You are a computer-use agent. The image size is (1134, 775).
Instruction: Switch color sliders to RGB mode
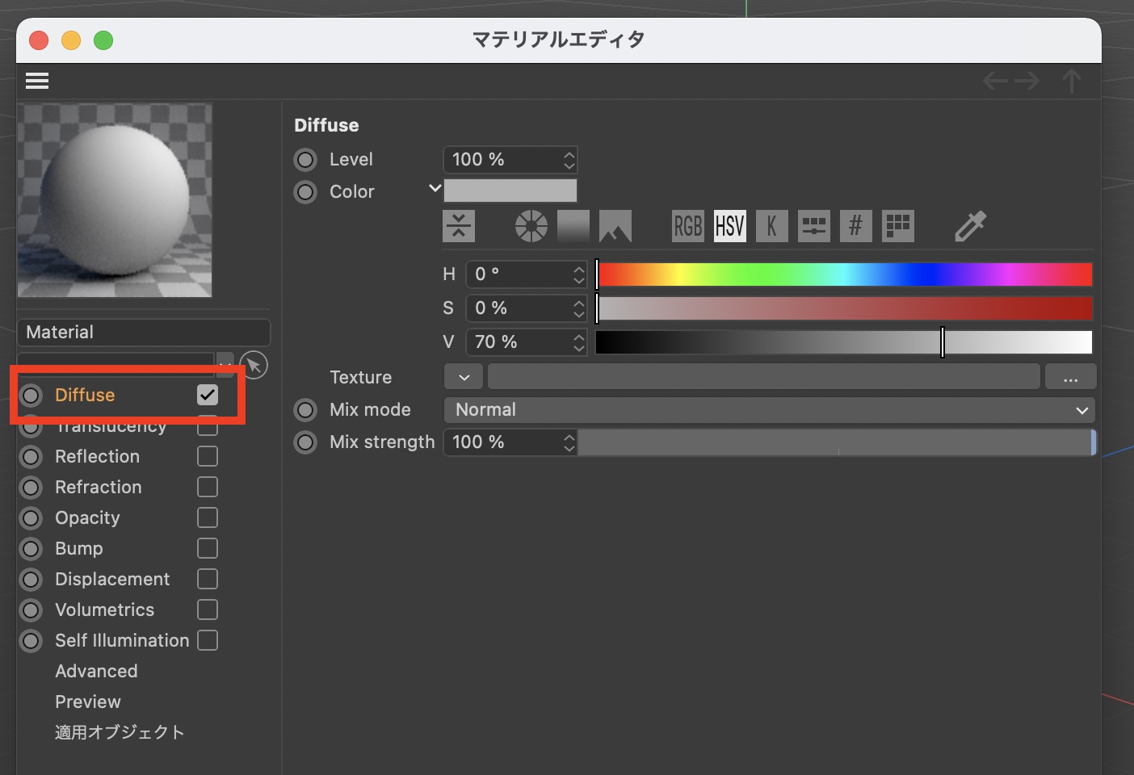687,227
